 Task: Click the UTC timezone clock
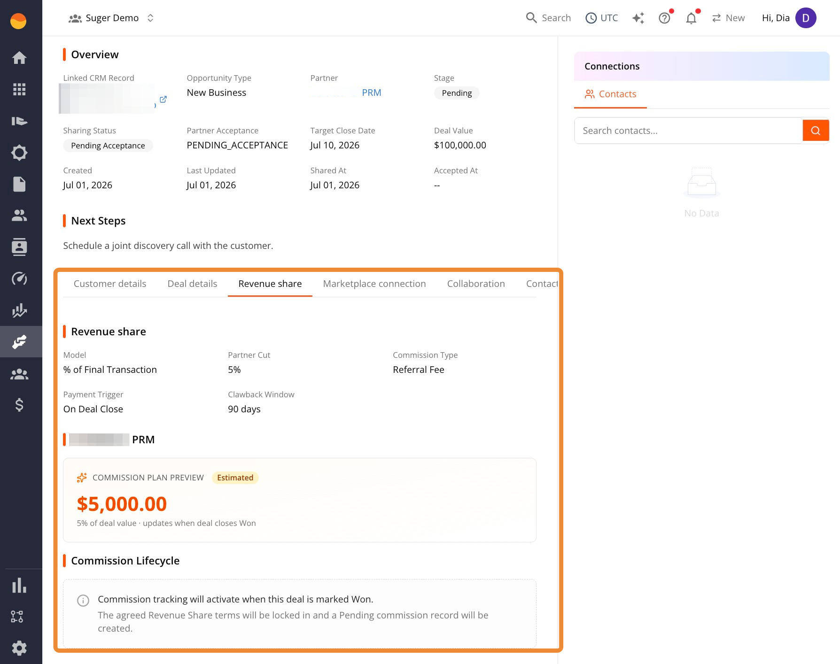point(602,18)
